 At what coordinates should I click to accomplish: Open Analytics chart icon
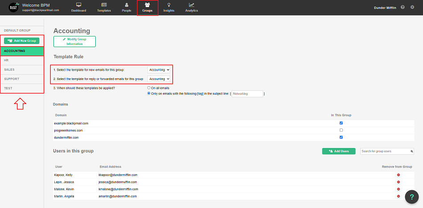tap(191, 5)
